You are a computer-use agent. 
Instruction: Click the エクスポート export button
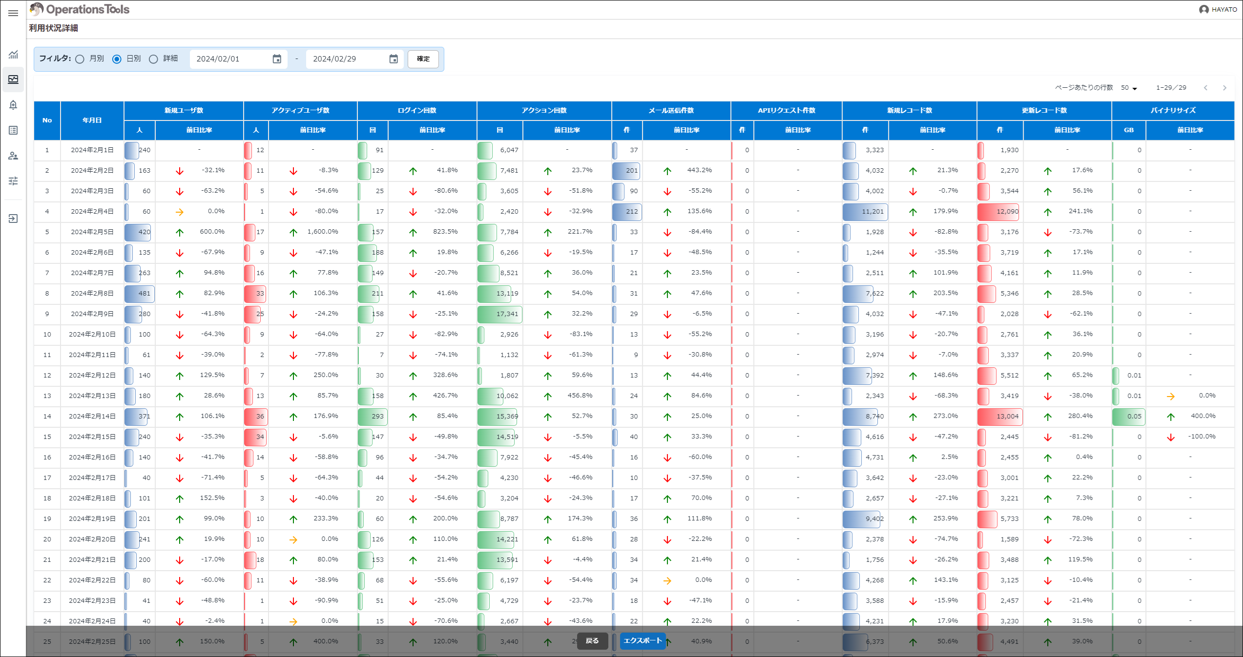click(642, 641)
